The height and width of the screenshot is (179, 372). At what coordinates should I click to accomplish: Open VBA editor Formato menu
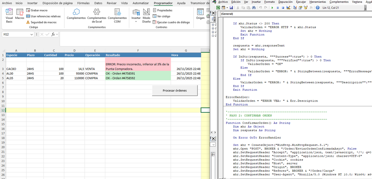point(269,2)
